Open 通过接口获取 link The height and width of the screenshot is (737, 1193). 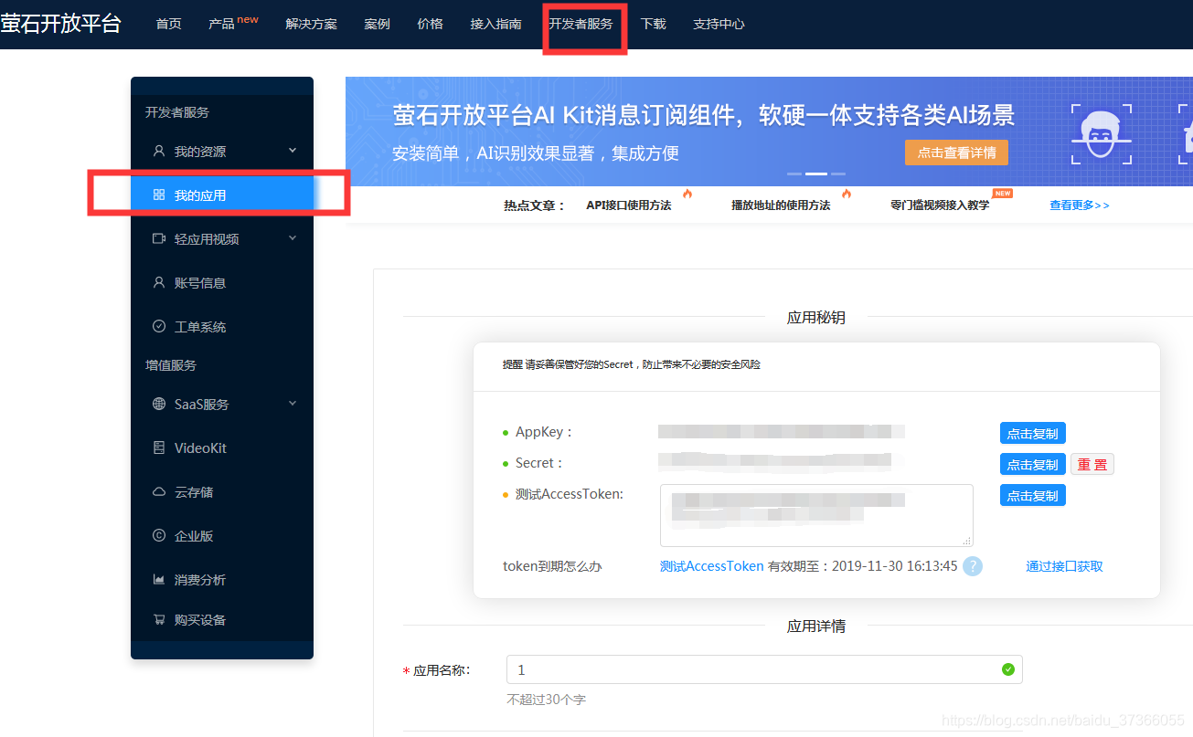pos(1064,566)
